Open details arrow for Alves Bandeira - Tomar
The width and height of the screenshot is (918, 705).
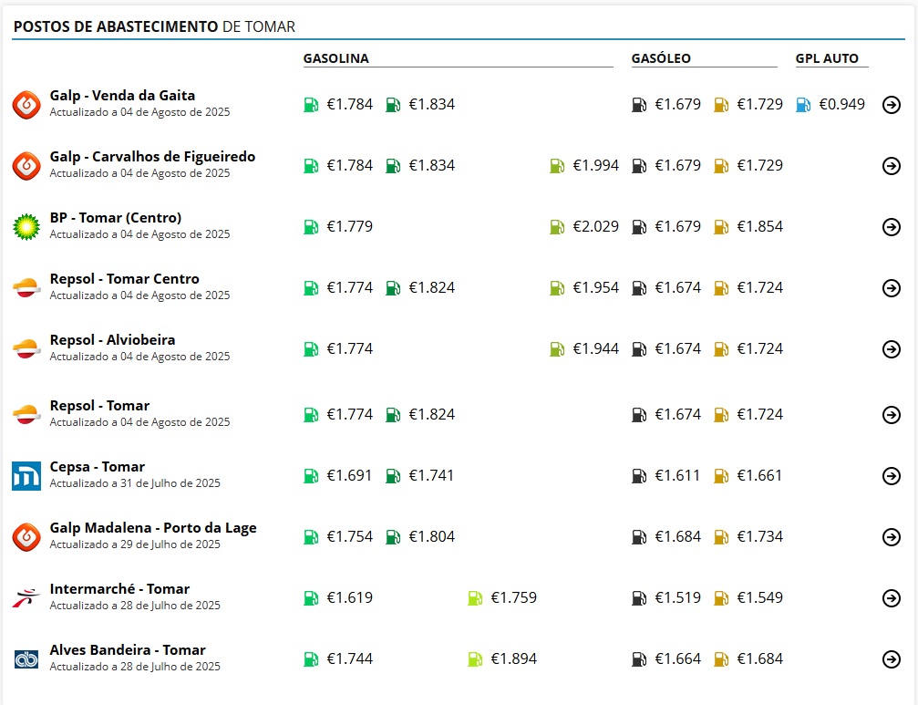pos(891,659)
